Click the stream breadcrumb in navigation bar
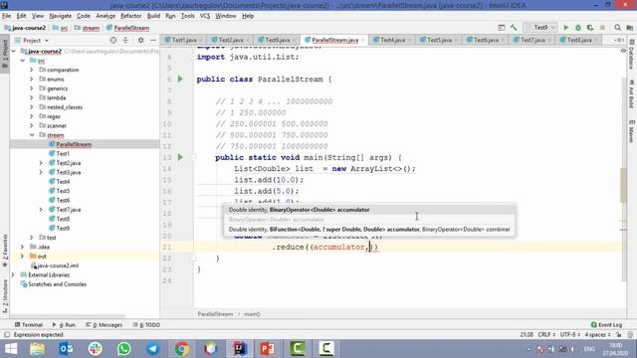This screenshot has height=358, width=637. point(87,28)
